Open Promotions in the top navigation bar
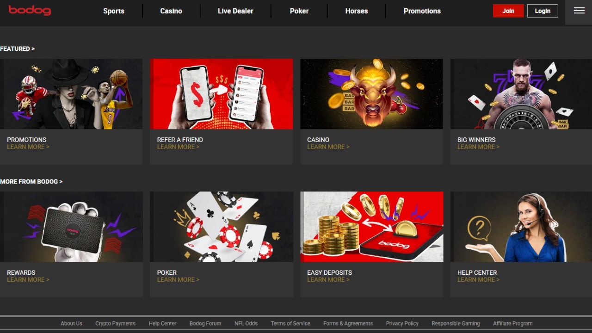The width and height of the screenshot is (592, 333). click(x=422, y=11)
